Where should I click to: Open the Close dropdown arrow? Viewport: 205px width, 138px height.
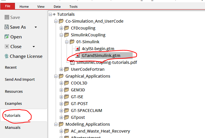pos(34,47)
